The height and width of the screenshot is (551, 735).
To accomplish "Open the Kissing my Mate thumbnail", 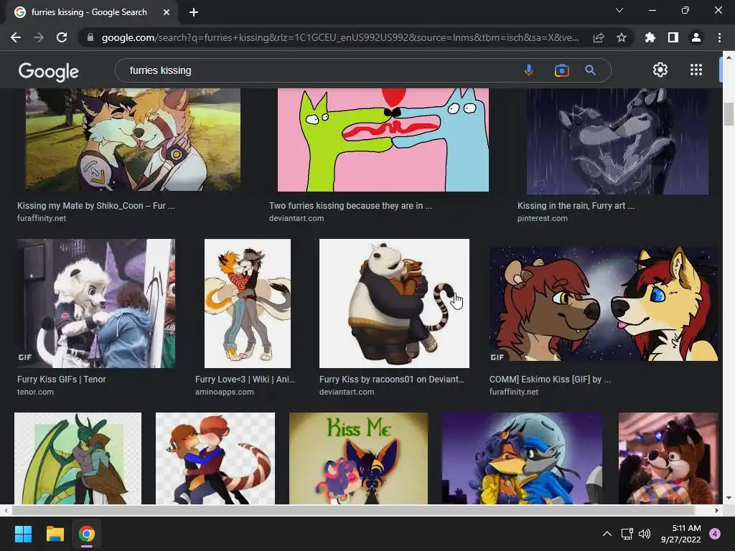I will (133, 139).
